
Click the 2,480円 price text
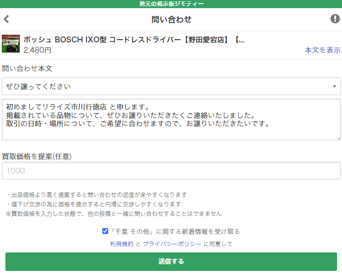pyautogui.click(x=37, y=50)
